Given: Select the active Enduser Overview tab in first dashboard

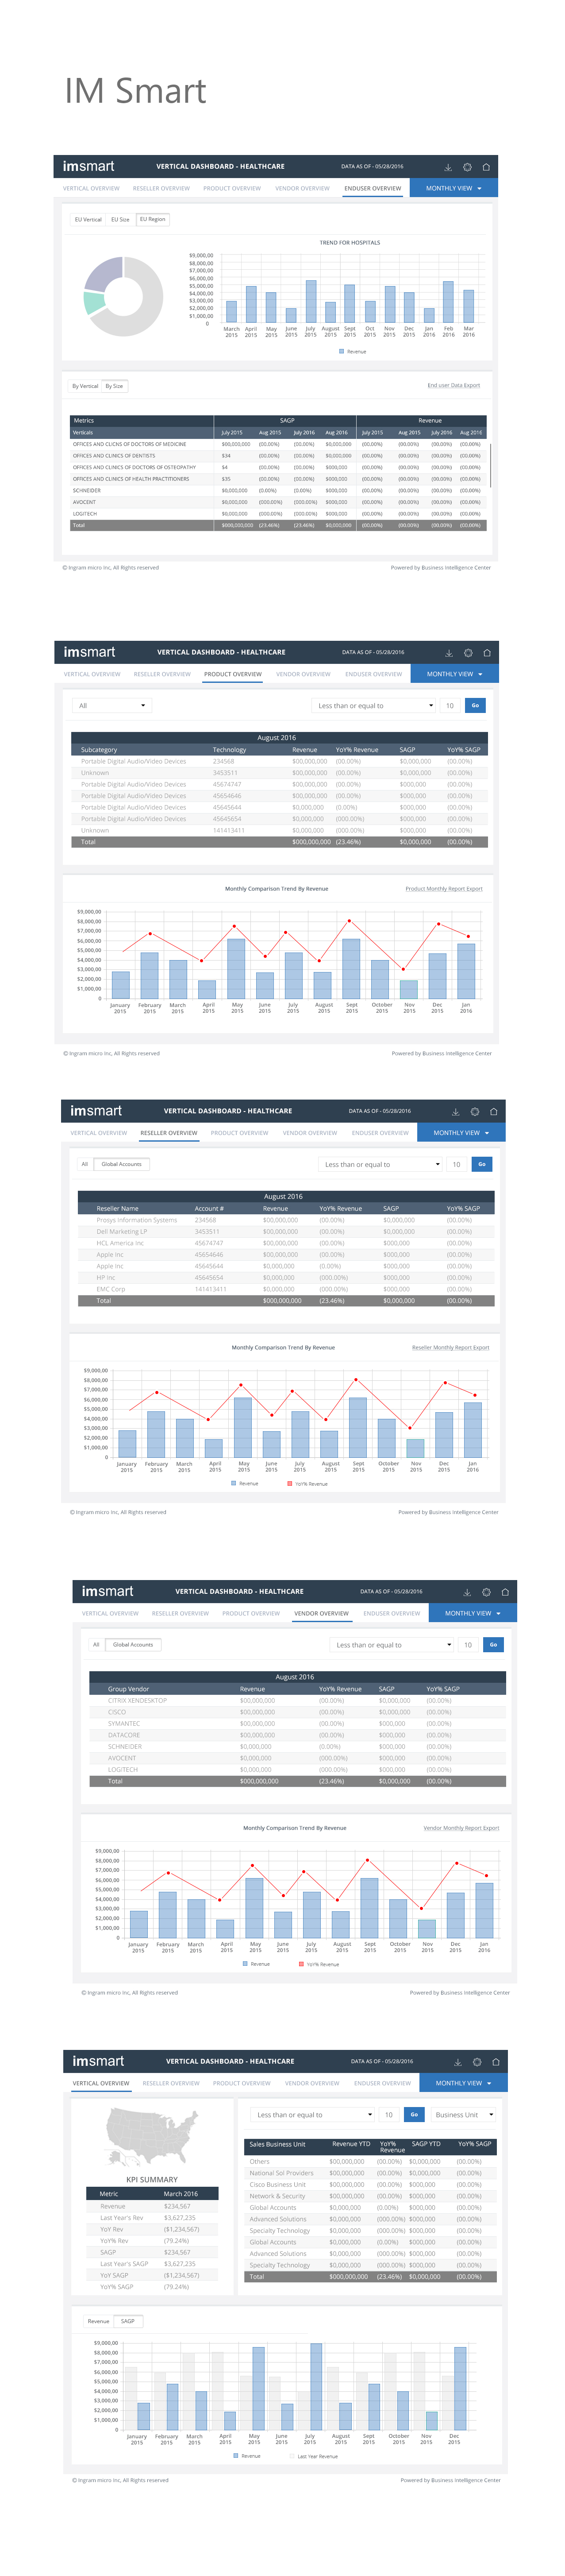Looking at the screenshot, I should click(x=373, y=188).
